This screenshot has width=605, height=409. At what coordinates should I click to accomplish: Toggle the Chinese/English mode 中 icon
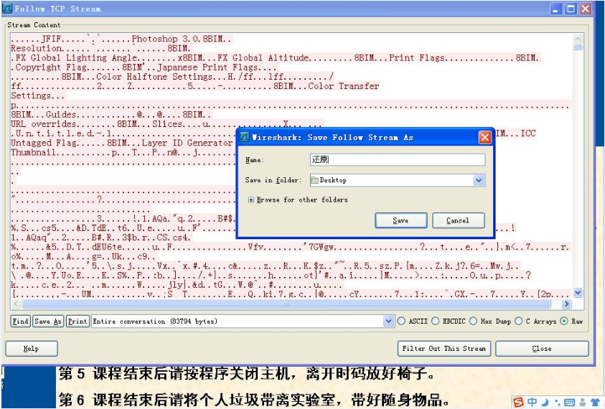[532, 402]
